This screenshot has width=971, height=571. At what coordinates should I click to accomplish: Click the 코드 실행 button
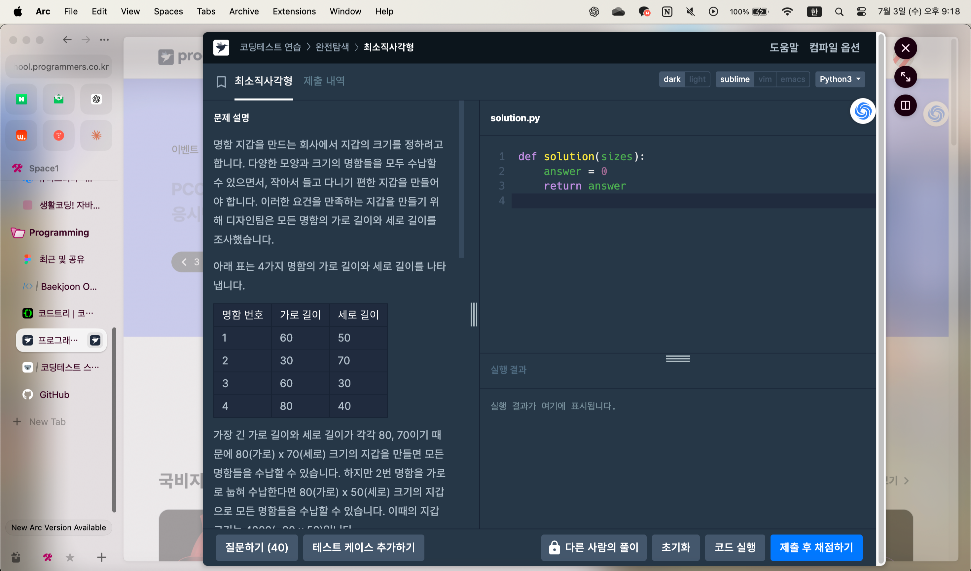pyautogui.click(x=735, y=547)
